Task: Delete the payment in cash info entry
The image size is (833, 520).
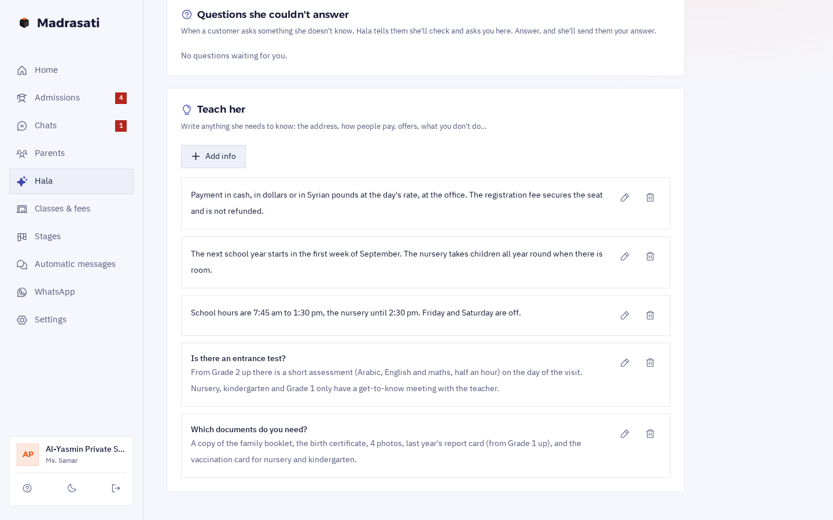Action: coord(650,198)
